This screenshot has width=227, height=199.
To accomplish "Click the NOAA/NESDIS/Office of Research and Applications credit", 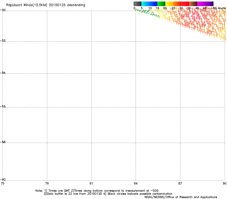I will tap(181, 197).
